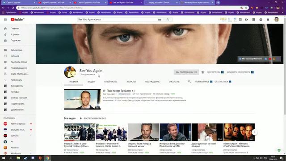Viewport: 286px width, 161px height.
Task: Select the ВИДЕО channel tab
Action: (x=91, y=81)
